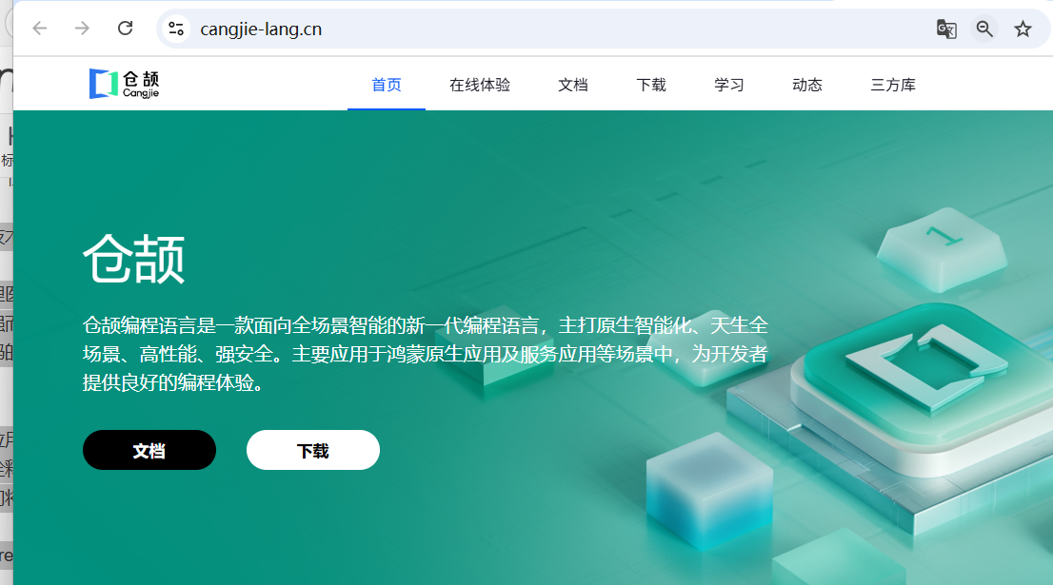Viewport: 1053px width, 585px height.
Task: Click the translate page icon
Action: tap(946, 29)
